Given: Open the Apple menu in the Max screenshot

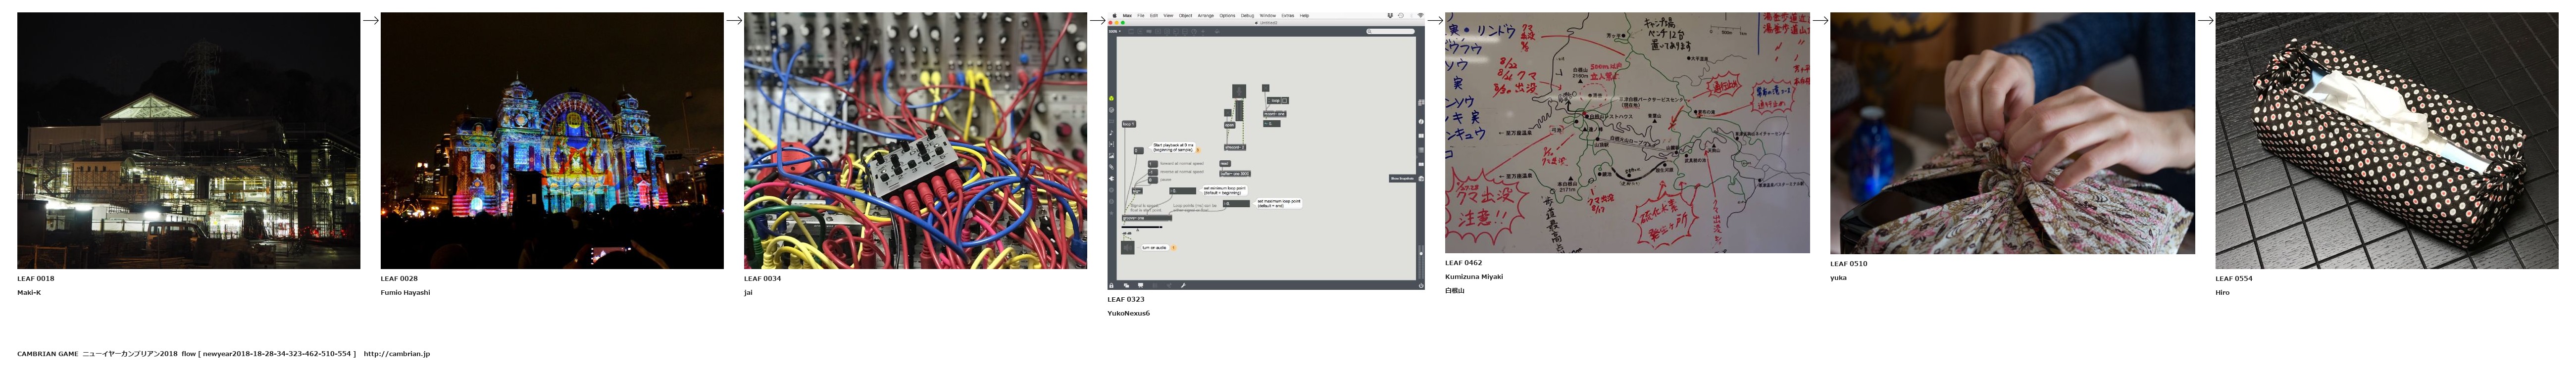Looking at the screenshot, I should coord(1115,16).
